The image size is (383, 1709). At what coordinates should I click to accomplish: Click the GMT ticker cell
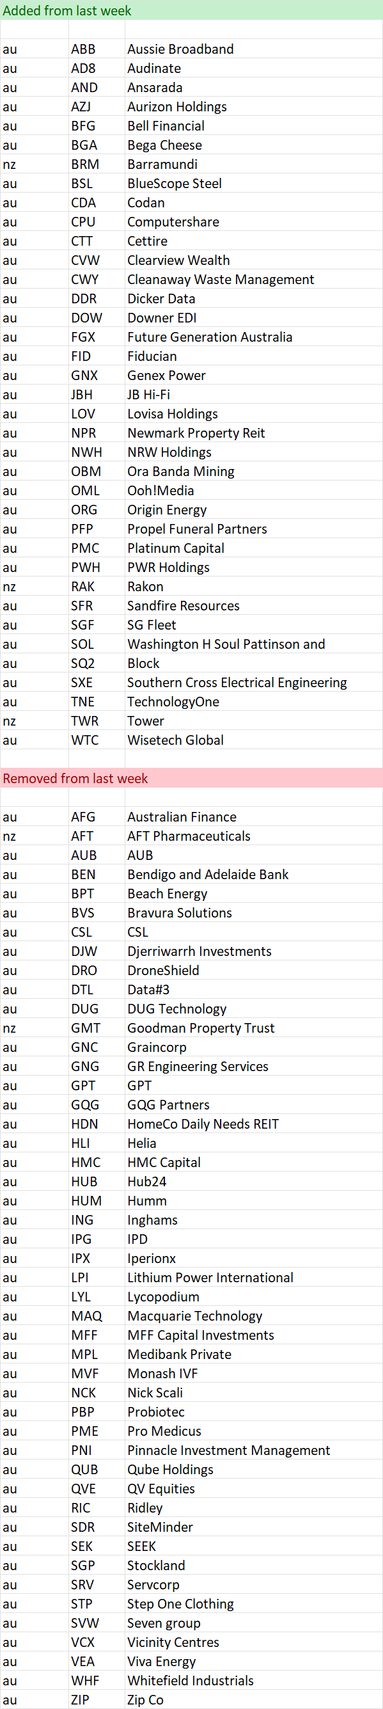(97, 1028)
